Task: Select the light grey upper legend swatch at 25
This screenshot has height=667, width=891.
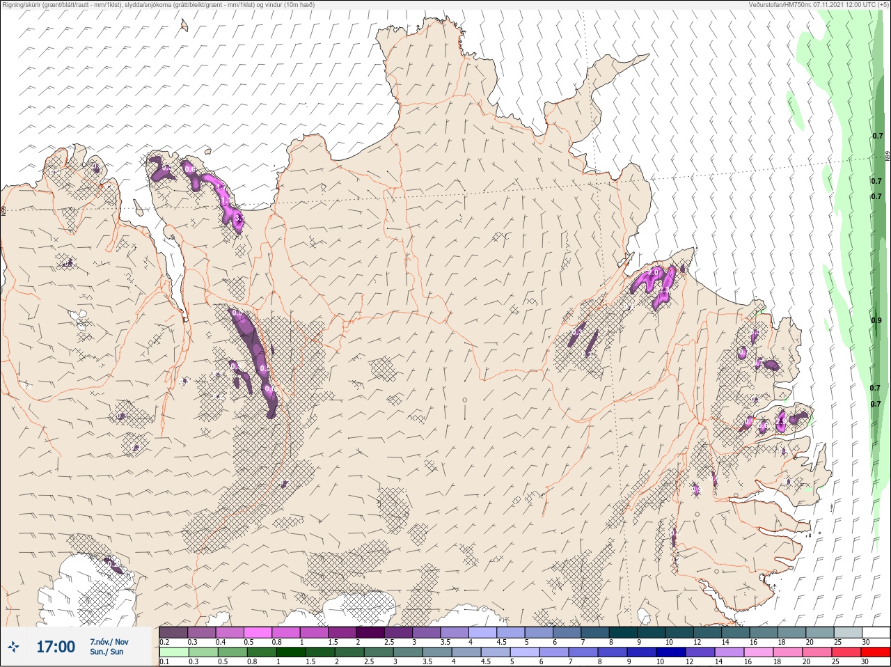Action: click(x=849, y=632)
